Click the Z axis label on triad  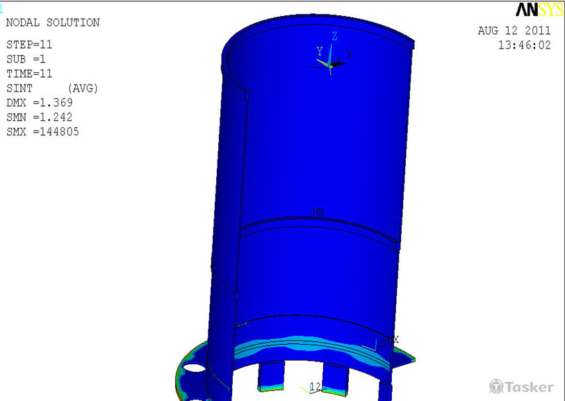334,36
